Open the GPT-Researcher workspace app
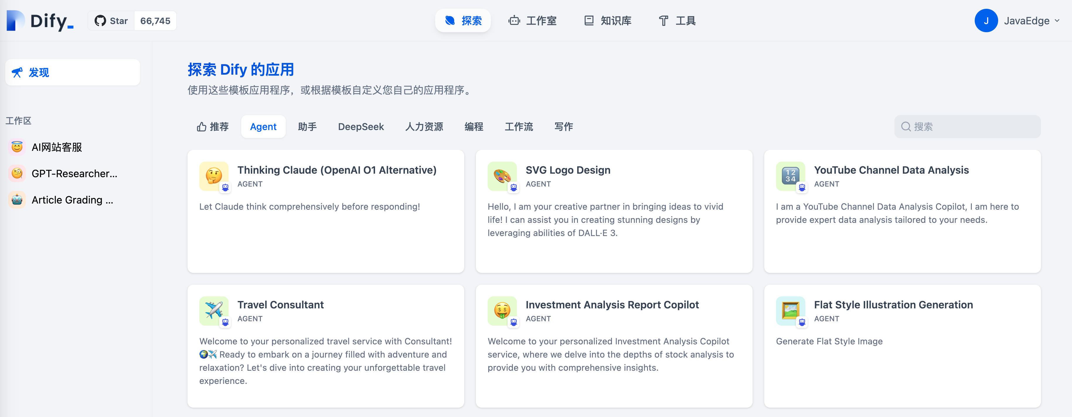This screenshot has width=1072, height=417. (x=74, y=174)
